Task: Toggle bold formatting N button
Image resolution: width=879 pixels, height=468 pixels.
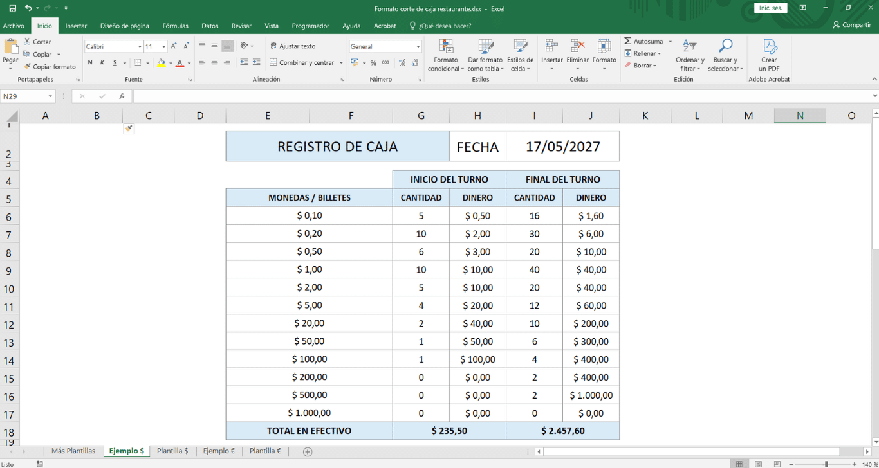Action: (90, 63)
